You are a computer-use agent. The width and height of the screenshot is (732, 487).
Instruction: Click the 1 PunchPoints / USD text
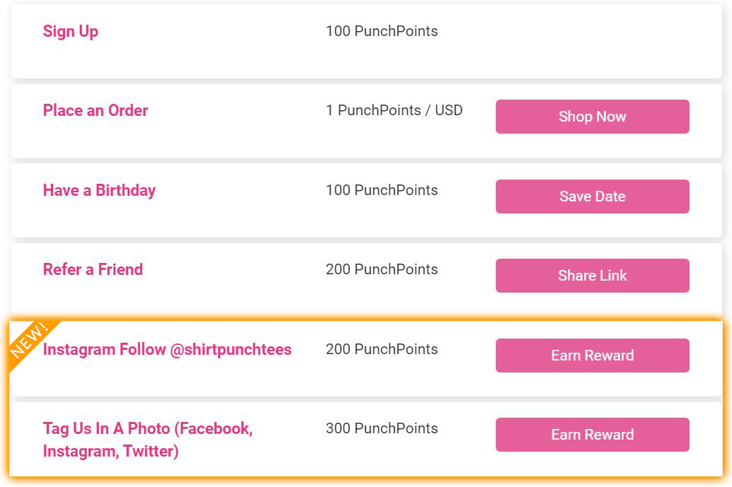tap(394, 110)
